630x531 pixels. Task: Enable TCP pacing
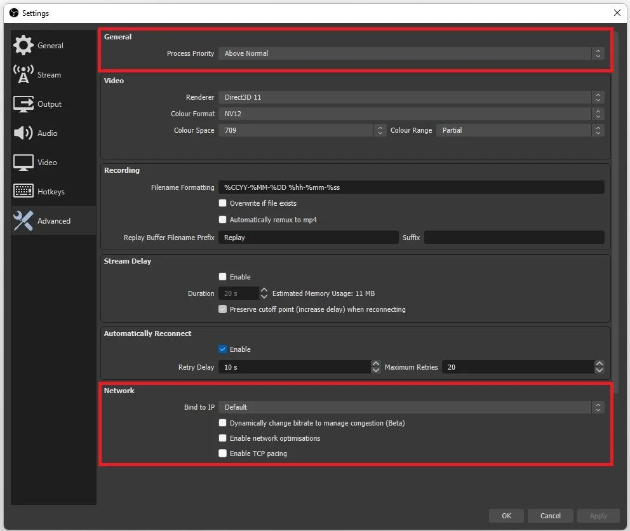click(223, 453)
